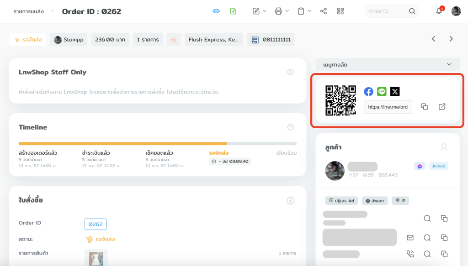Share order via LINE icon
The height and width of the screenshot is (266, 468).
(382, 92)
